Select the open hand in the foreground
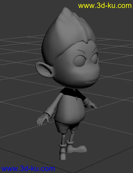The height and width of the screenshot is (173, 133). pyautogui.click(x=43, y=120)
